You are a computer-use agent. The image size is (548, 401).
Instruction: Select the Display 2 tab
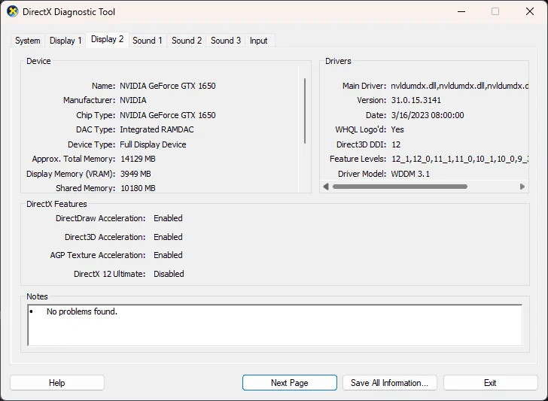point(108,39)
